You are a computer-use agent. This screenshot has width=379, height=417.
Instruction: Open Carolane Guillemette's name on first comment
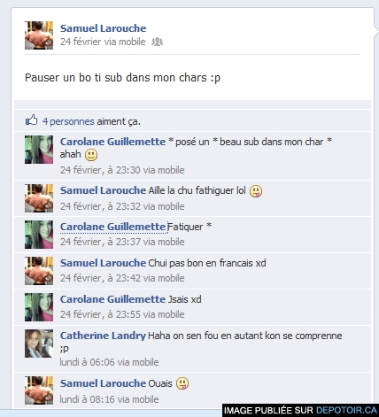coord(112,142)
